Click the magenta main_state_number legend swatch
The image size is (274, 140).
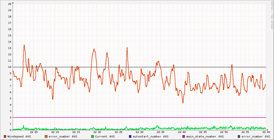pyautogui.click(x=184, y=136)
